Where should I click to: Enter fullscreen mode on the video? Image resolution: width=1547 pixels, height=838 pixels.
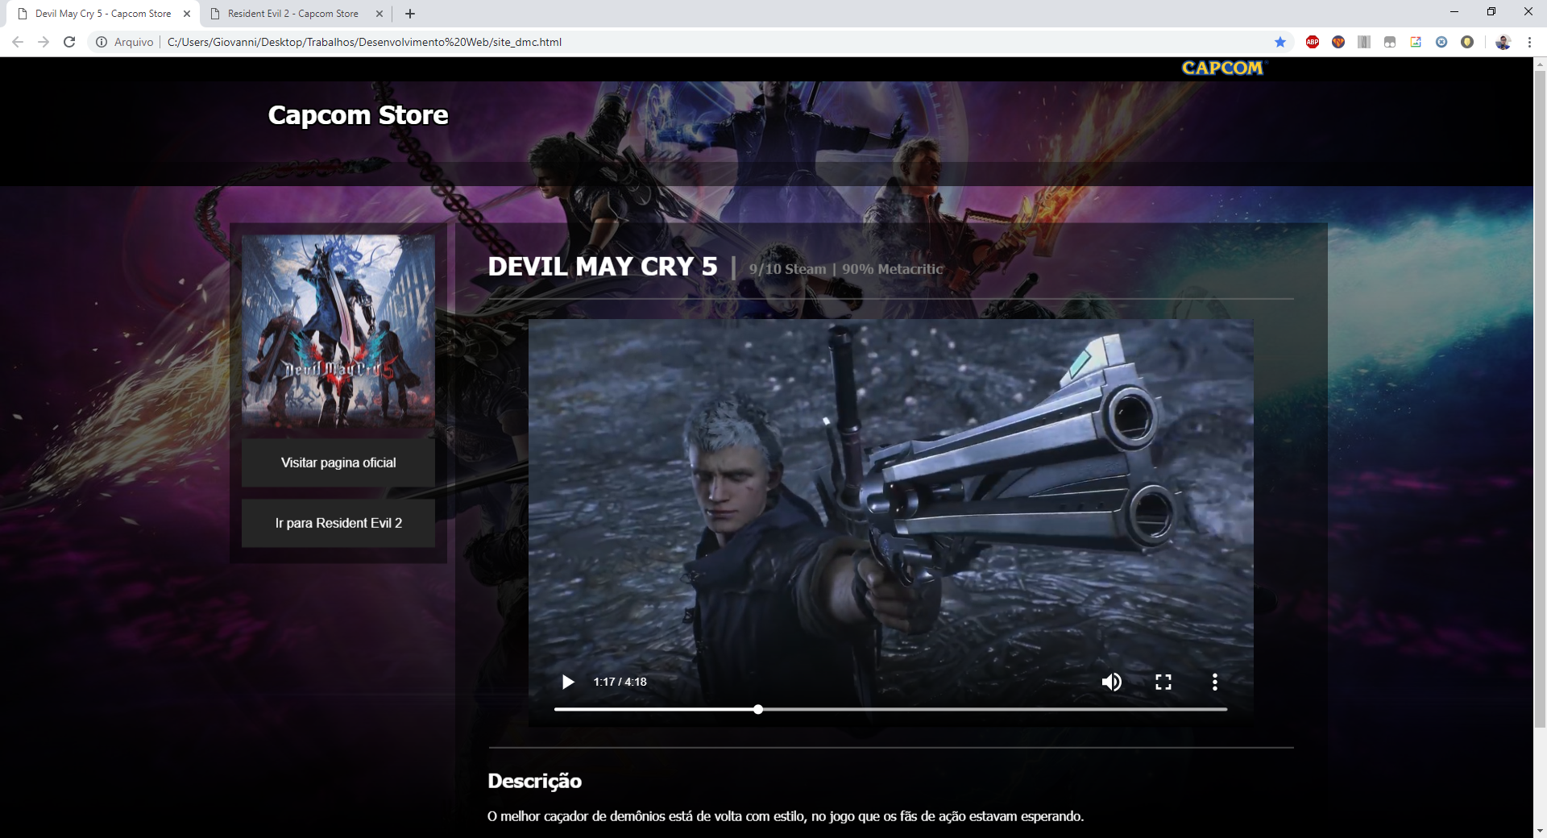[1163, 682]
